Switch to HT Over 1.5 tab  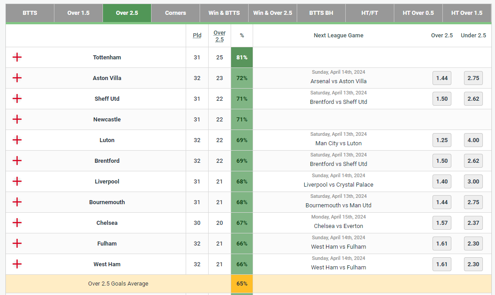[467, 13]
